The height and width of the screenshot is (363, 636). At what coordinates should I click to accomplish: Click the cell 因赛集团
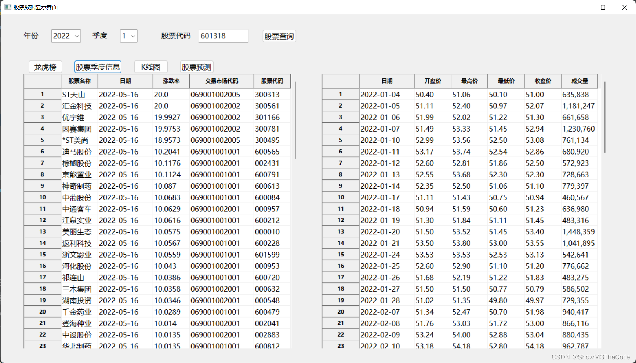pyautogui.click(x=79, y=129)
